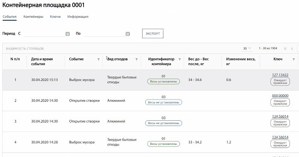Click Твердые бытовые отходы in row 4
The image size is (299, 157).
[x=122, y=142]
